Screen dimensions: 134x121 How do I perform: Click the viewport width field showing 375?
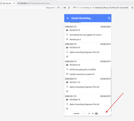58,8
